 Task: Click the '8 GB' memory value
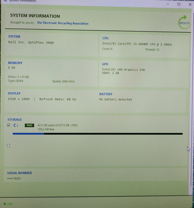pos(12,68)
